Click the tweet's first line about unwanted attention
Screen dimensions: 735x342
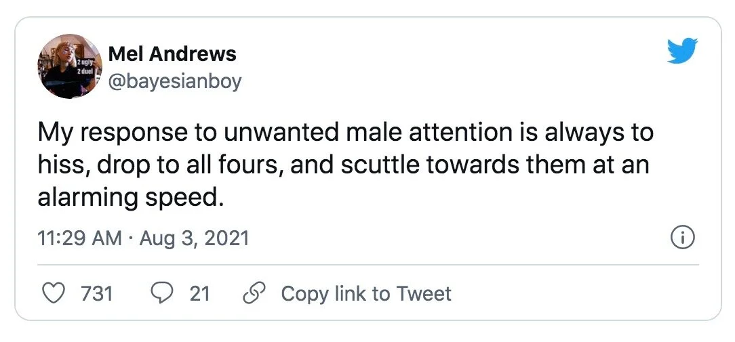(x=346, y=133)
